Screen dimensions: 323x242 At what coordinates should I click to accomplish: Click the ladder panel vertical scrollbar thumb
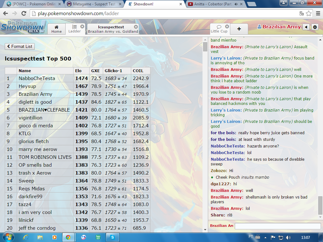[205, 47]
